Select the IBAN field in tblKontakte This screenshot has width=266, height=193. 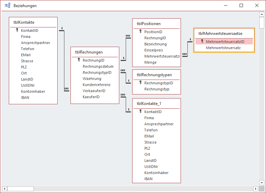[25, 98]
